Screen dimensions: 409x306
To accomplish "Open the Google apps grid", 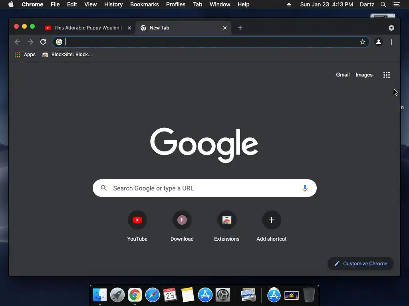I will point(387,75).
